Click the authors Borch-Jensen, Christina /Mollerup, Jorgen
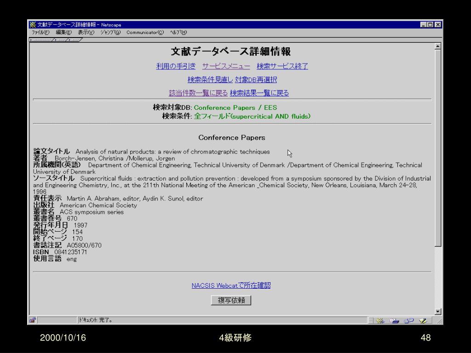 [x=115, y=158]
